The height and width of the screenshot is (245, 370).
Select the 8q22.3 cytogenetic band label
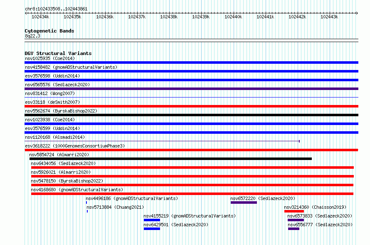point(32,36)
